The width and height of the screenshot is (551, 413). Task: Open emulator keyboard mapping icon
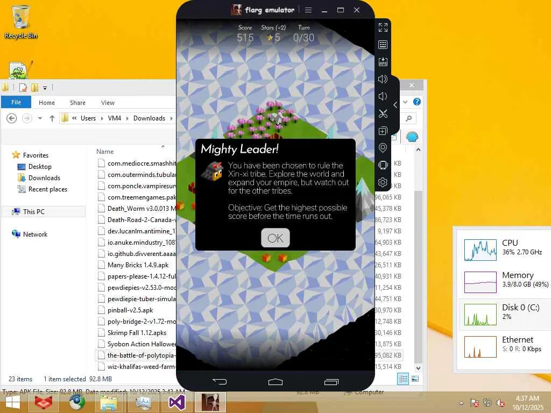click(x=383, y=45)
